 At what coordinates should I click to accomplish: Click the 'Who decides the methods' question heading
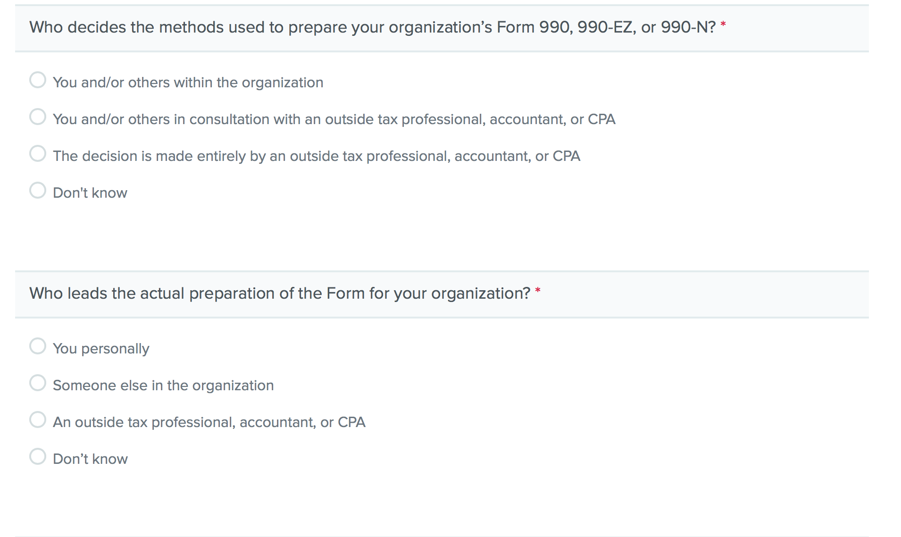[x=372, y=27]
